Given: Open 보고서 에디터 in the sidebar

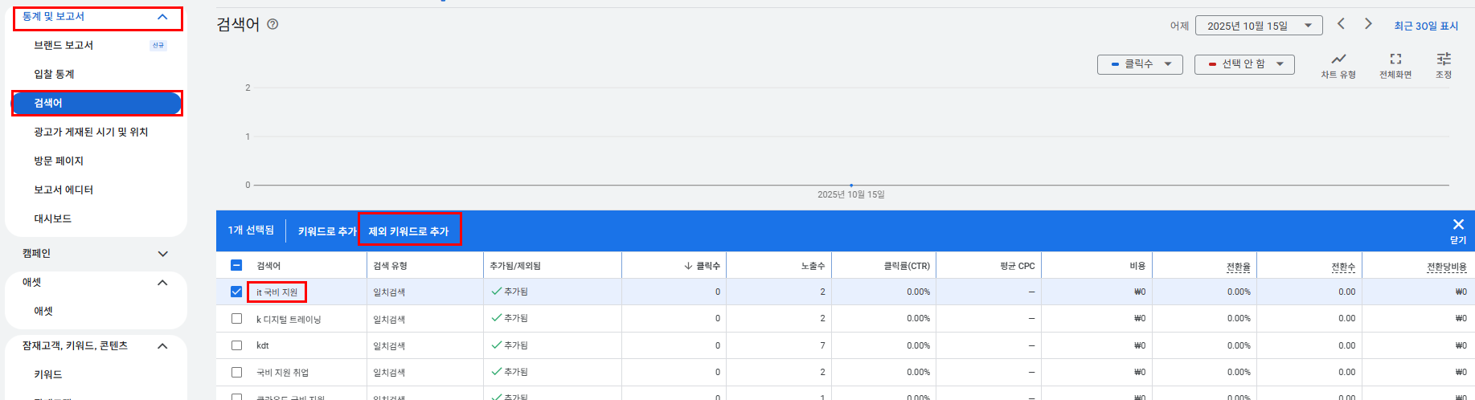Looking at the screenshot, I should pos(64,190).
